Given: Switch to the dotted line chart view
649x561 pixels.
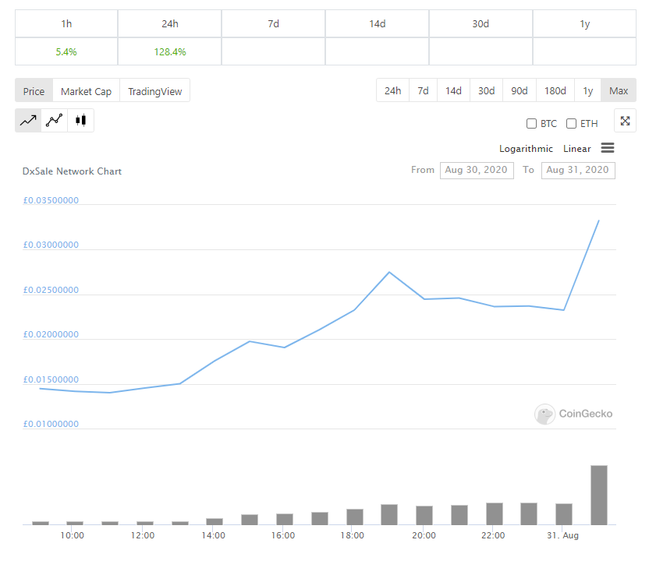Looking at the screenshot, I should coord(54,121).
